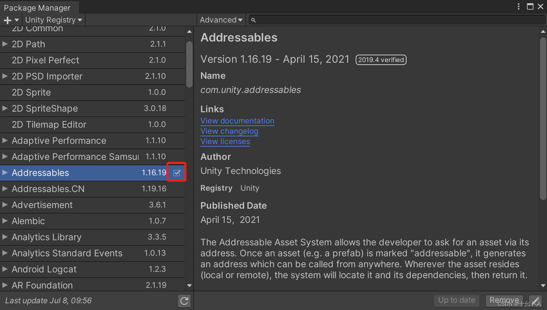
Task: Click the package list scroll up arrow
Action: click(189, 32)
